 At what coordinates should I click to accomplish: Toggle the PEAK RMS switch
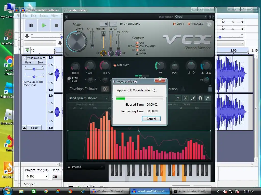point(69,79)
